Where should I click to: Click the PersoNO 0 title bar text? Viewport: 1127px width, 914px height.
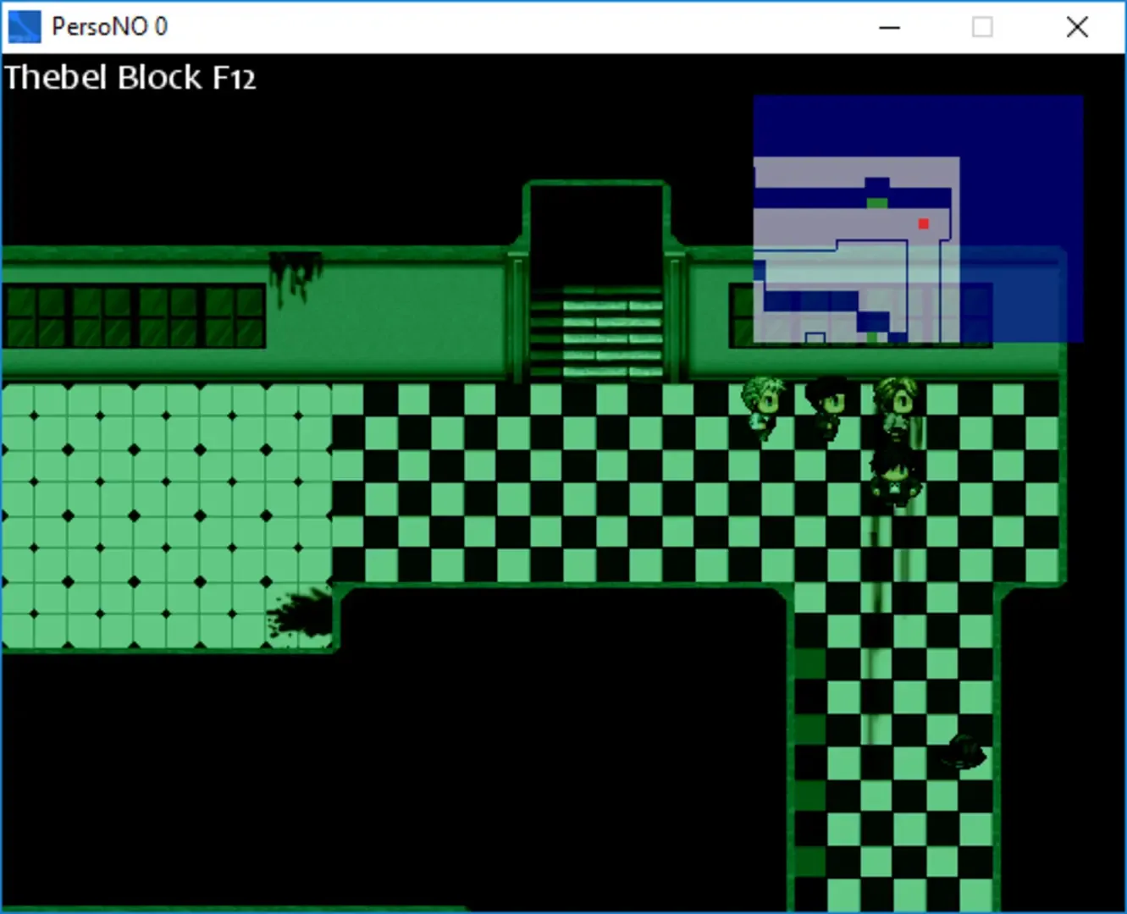point(109,27)
